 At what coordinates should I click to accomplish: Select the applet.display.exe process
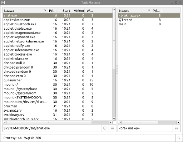pyautogui.click(x=58, y=29)
